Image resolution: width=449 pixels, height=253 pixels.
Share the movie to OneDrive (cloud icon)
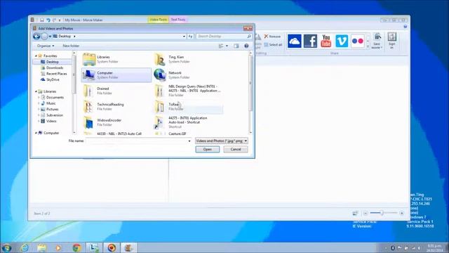295,41
